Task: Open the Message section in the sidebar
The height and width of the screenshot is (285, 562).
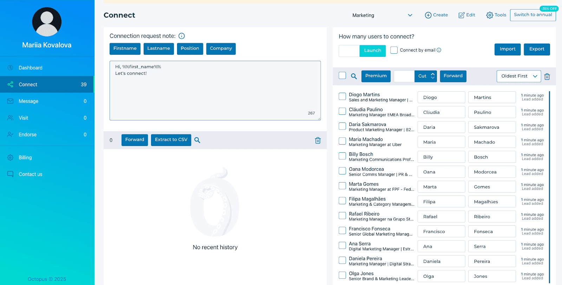Action: click(x=28, y=101)
